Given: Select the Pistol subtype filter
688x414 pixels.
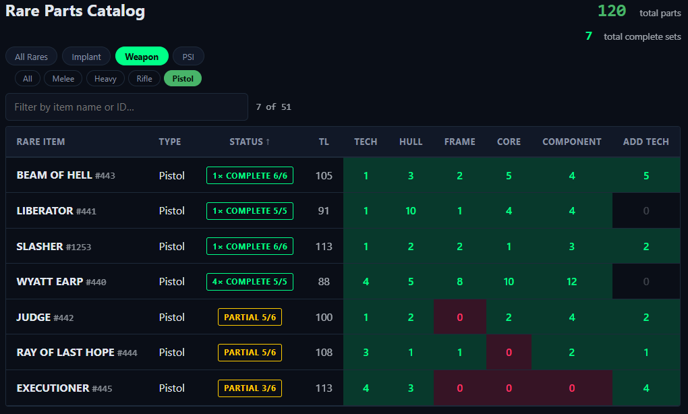Looking at the screenshot, I should click(183, 78).
